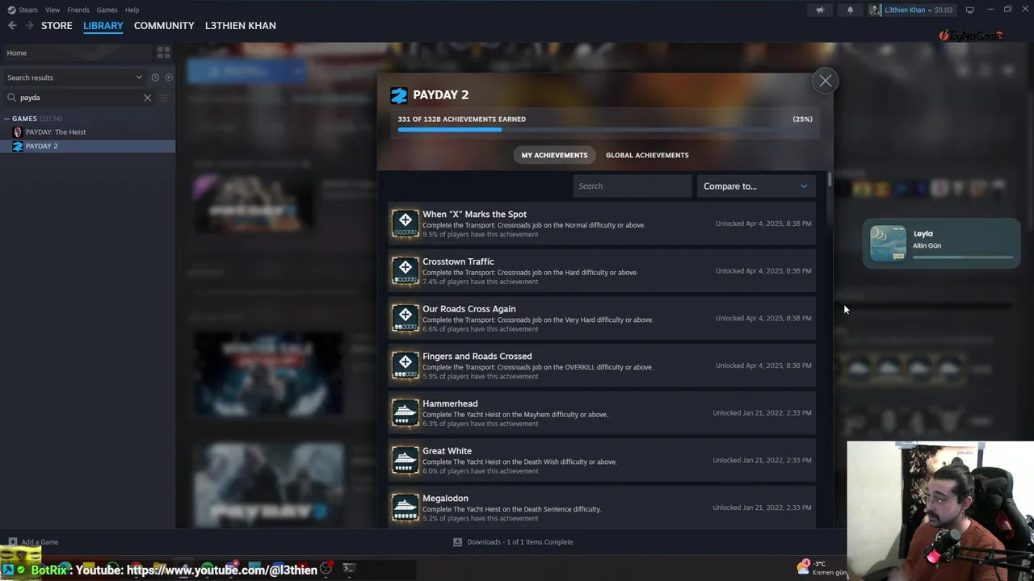1034x581 pixels.
Task: Collapse the GAMES category
Action: coord(7,119)
